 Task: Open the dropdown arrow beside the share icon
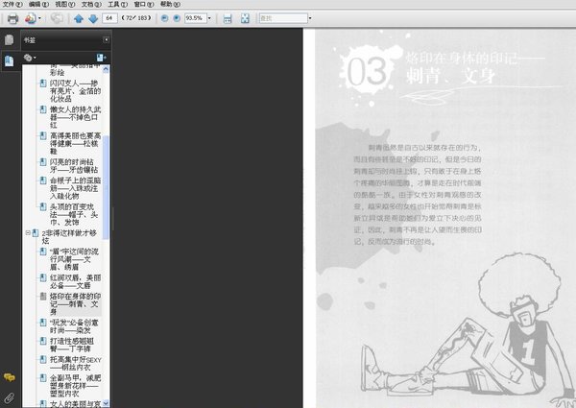pyautogui.click(x=39, y=18)
